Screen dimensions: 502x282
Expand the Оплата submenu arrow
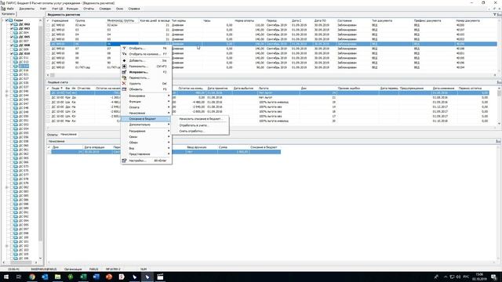(169, 107)
